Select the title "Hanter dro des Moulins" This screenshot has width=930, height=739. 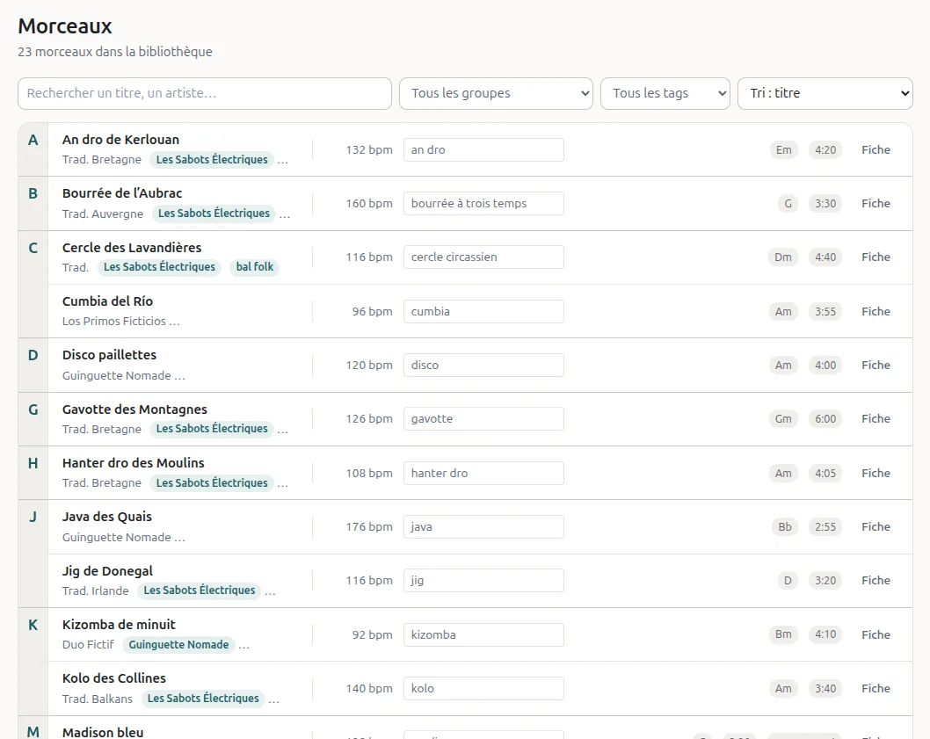[x=134, y=463]
